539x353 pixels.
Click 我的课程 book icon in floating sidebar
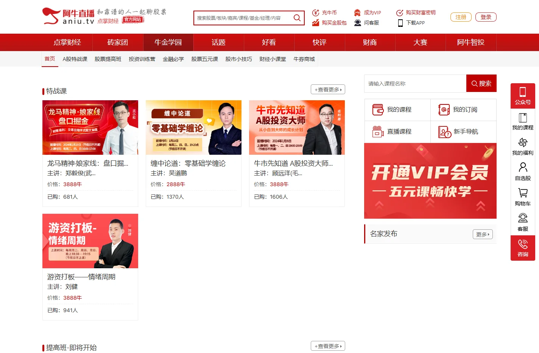click(523, 118)
